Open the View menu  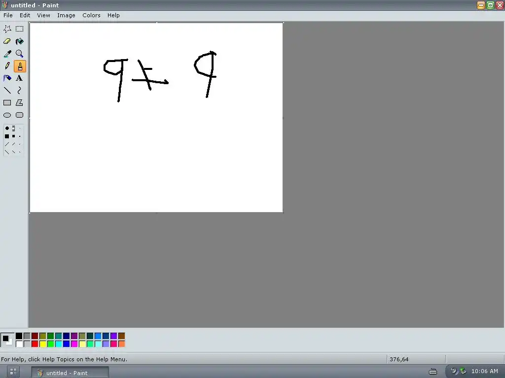point(43,15)
